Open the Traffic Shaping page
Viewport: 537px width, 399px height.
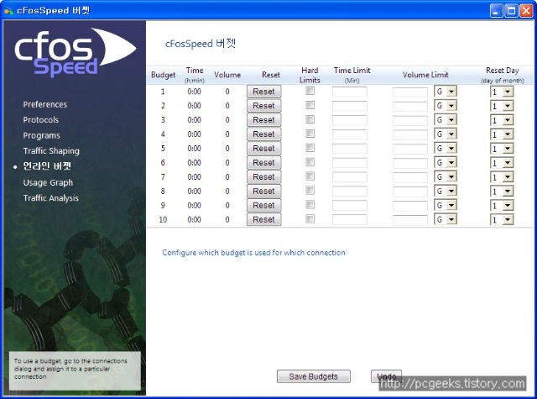click(x=51, y=151)
